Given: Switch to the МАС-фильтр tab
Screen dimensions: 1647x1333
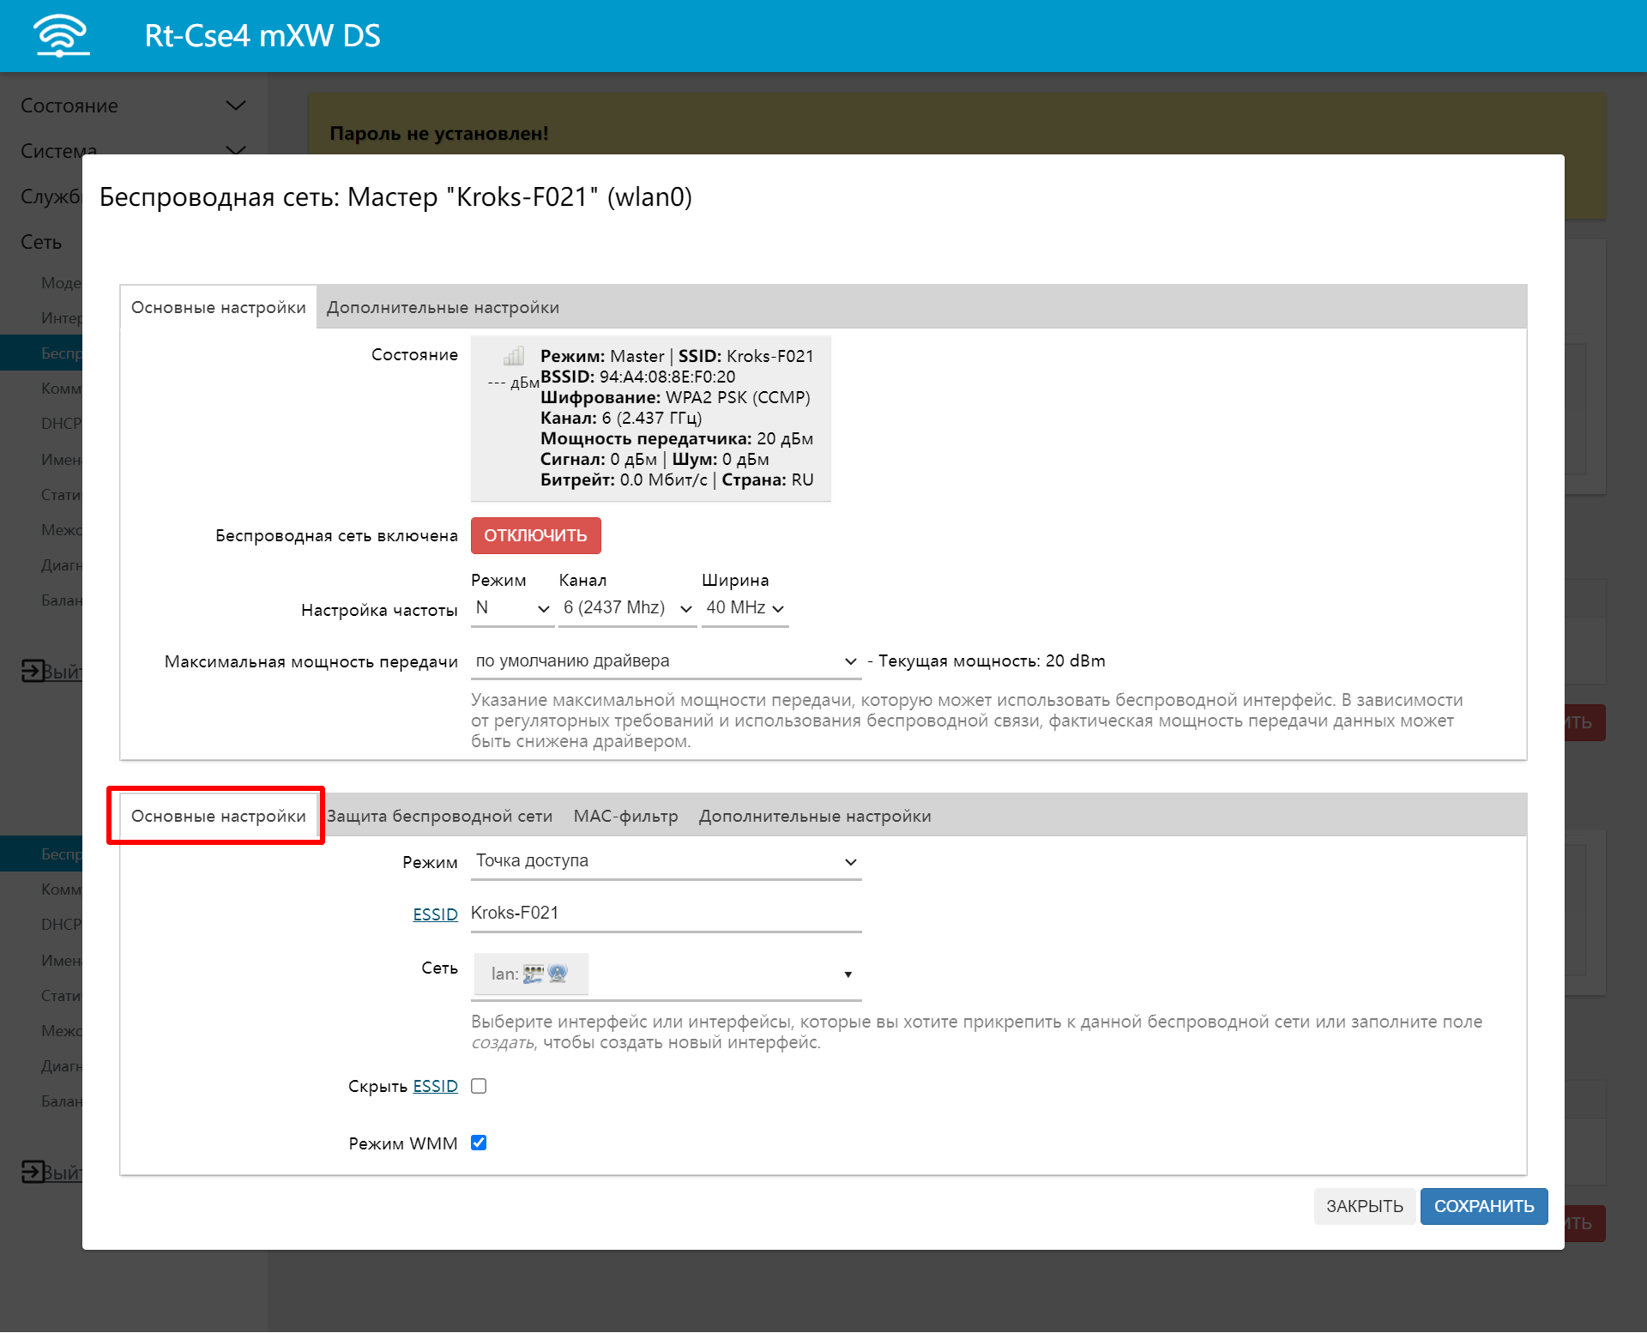Looking at the screenshot, I should (625, 816).
